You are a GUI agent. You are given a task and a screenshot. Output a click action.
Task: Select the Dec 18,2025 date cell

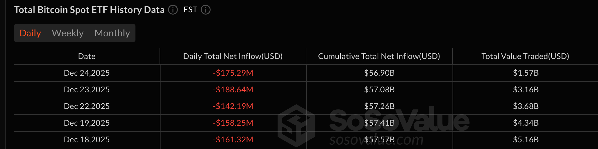(87, 140)
